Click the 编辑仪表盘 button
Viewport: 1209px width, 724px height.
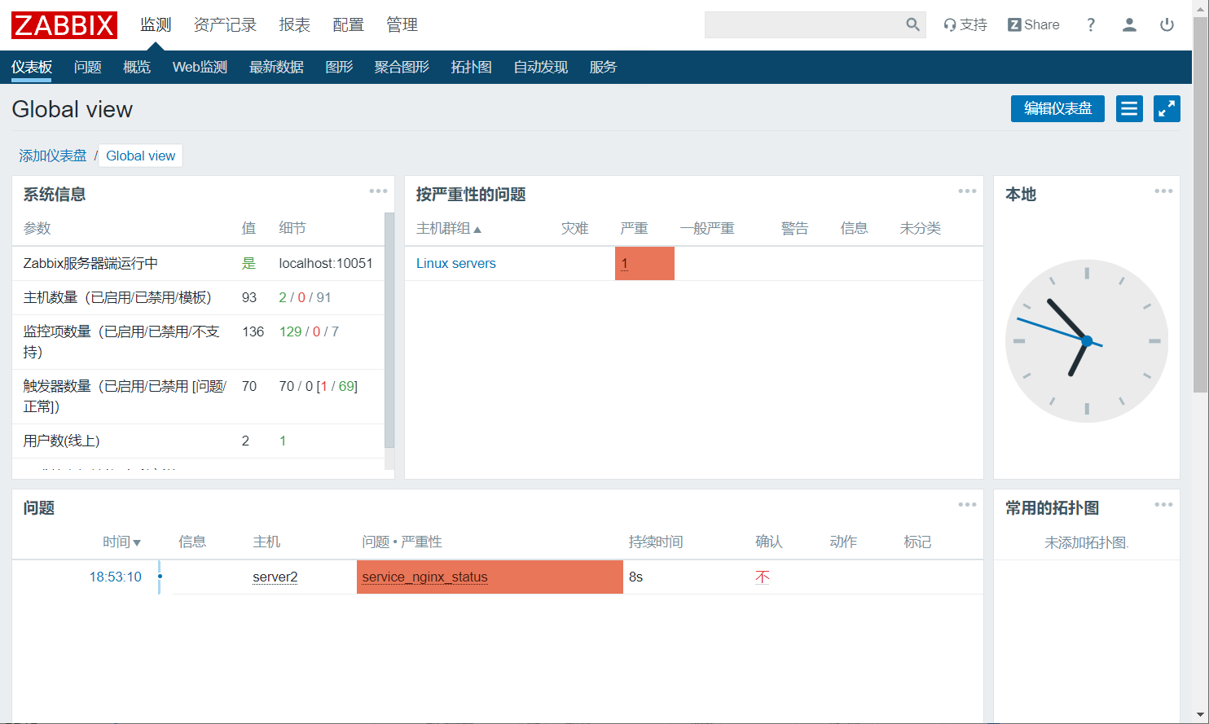tap(1057, 108)
